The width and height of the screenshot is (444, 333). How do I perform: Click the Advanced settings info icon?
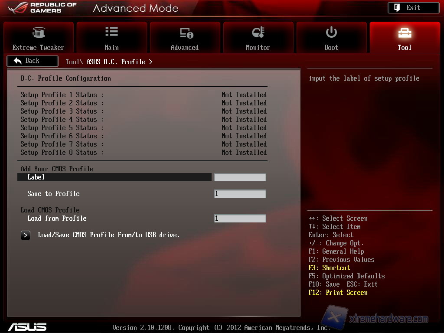[186, 33]
